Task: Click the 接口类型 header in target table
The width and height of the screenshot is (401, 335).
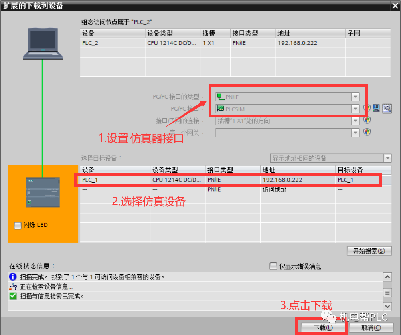Action: coord(233,170)
